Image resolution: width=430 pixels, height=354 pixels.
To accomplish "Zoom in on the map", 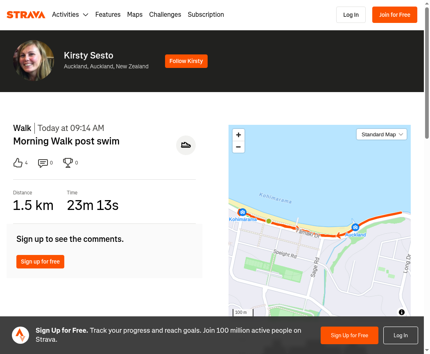I will point(238,135).
